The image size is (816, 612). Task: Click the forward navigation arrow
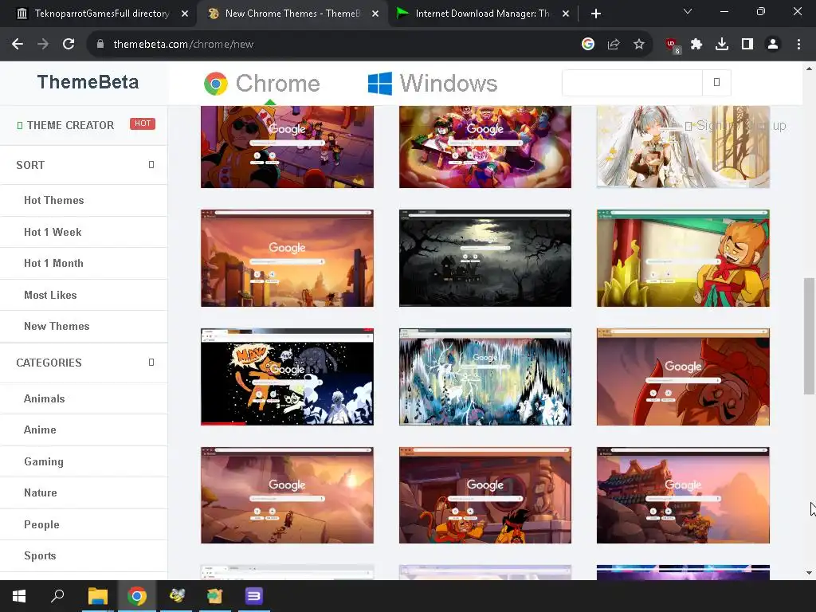[43, 45]
